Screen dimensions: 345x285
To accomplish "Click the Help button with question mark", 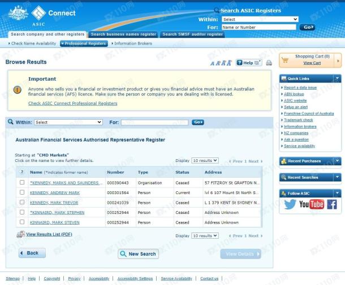I will coord(249,63).
